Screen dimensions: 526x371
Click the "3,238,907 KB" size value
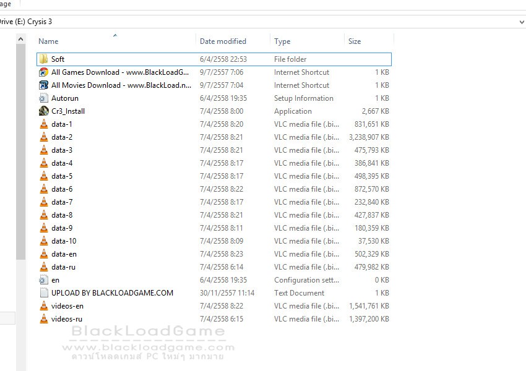pyautogui.click(x=369, y=137)
